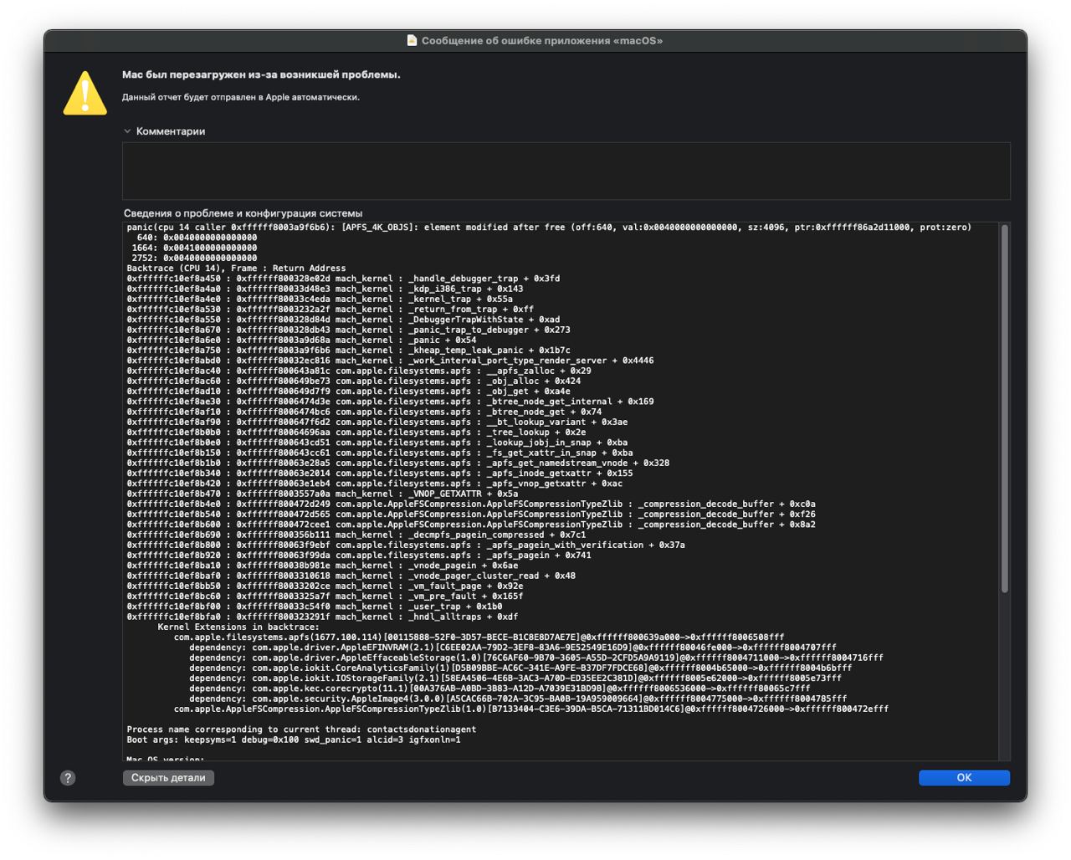1071x860 pixels.
Task: Click the dependency line com.apple.iokit.CoreAnalyticsFamily(1)
Action: (520, 668)
